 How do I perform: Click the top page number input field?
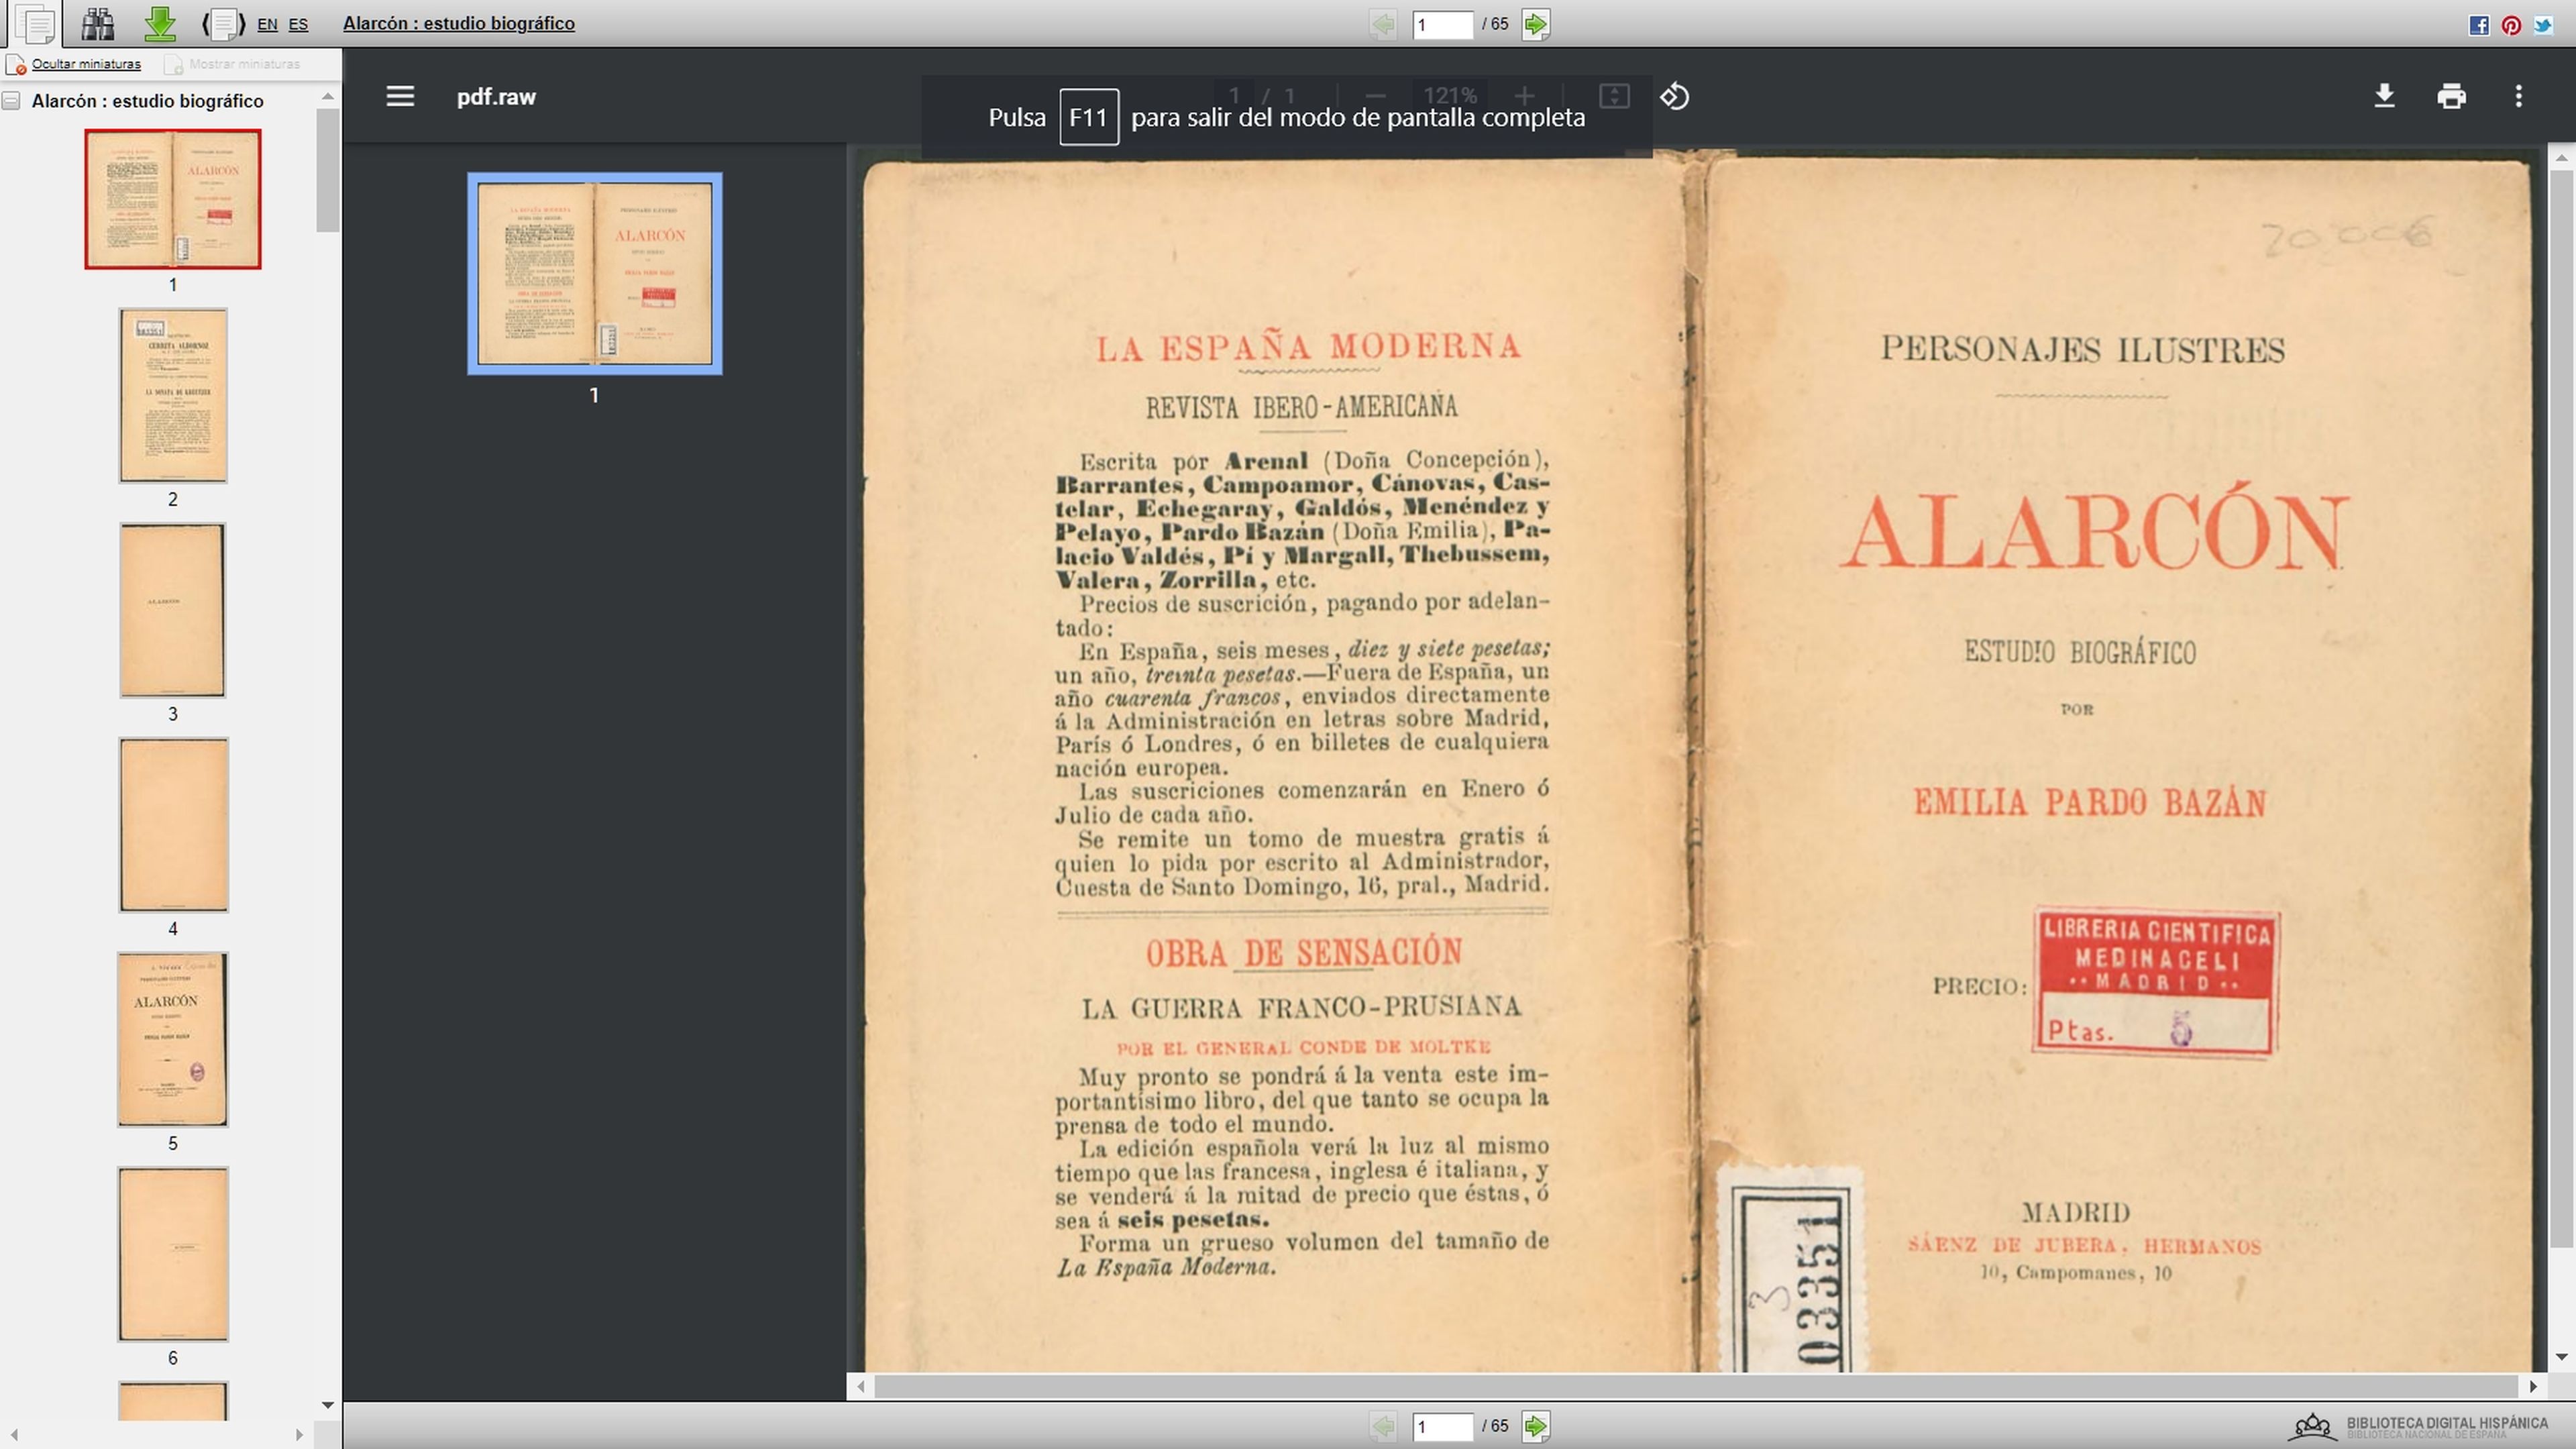pos(1442,24)
